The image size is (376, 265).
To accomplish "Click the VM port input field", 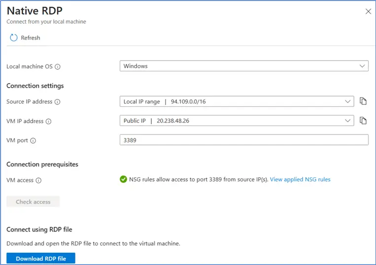I will pos(244,140).
